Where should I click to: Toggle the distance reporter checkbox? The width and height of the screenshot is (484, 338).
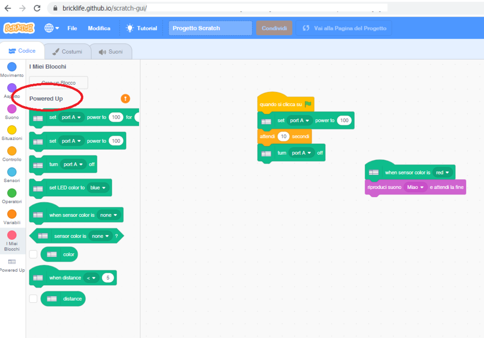click(33, 299)
